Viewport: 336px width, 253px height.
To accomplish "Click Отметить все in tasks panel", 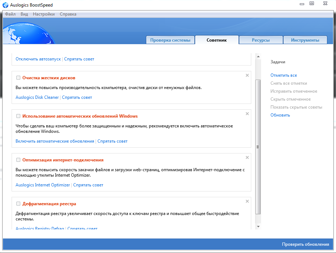I will [284, 75].
